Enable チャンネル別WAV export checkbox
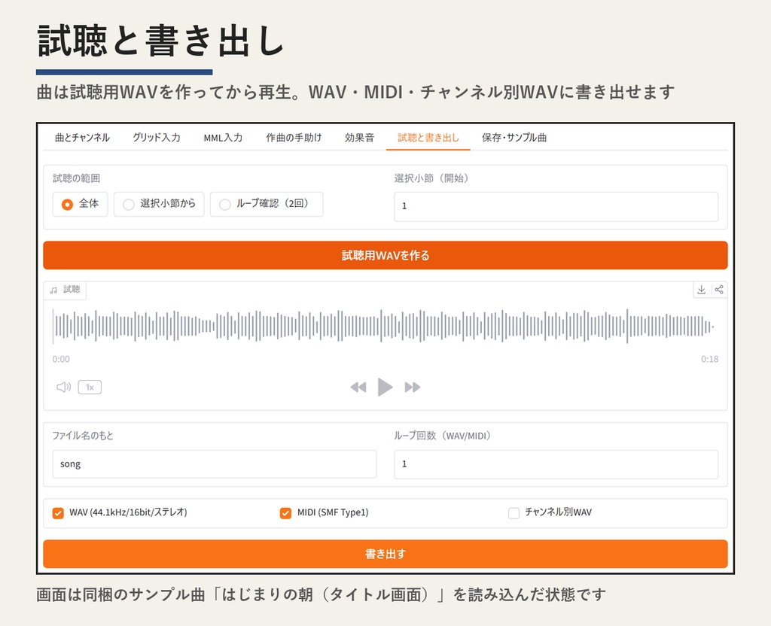 click(513, 513)
